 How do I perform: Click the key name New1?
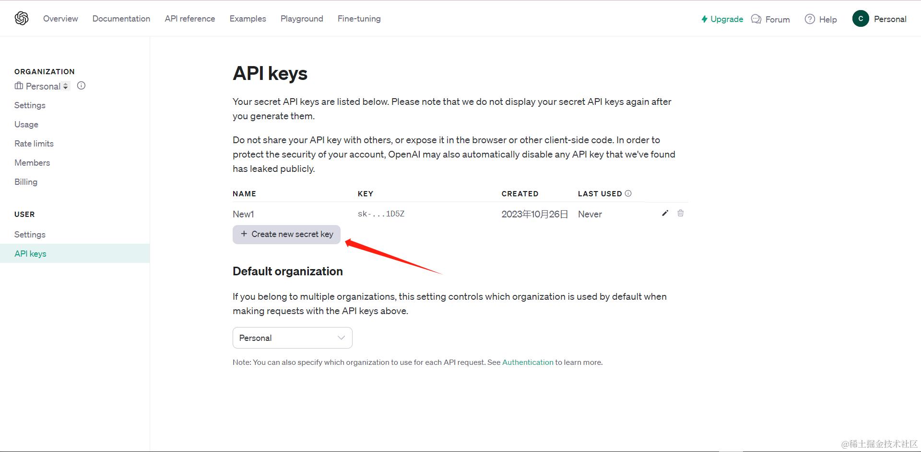pyautogui.click(x=243, y=214)
